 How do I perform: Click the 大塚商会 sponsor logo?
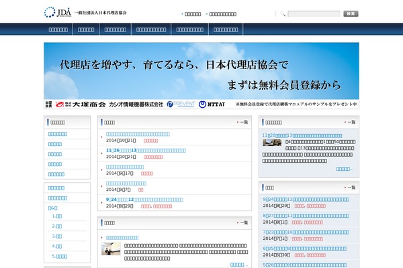click(x=81, y=105)
